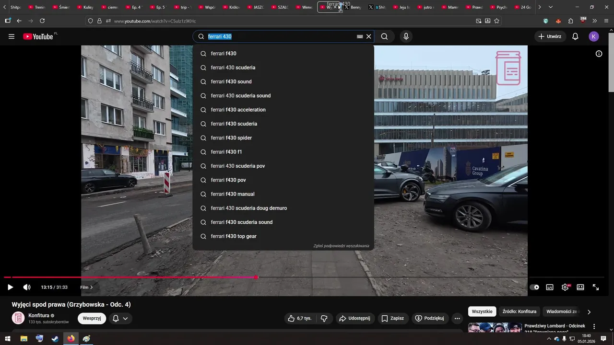
Task: Click in the ferrari 430 search field
Action: click(x=281, y=36)
